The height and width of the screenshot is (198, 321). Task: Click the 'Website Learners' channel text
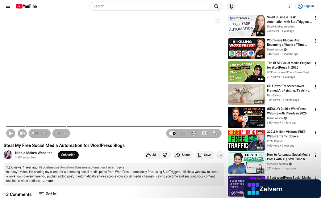coord(277,164)
